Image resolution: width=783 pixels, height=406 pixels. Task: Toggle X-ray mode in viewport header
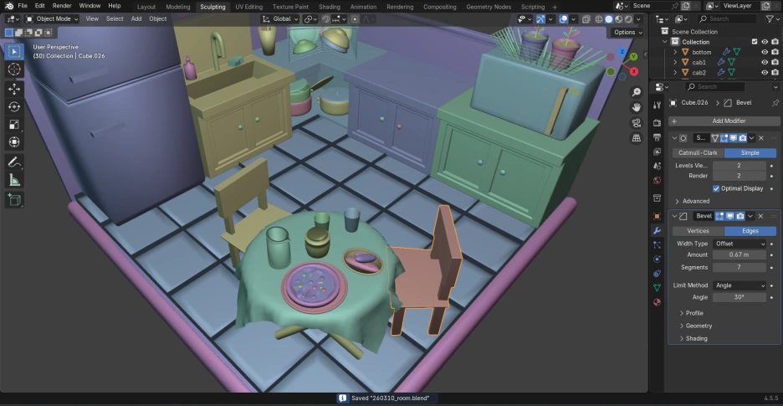coord(586,19)
